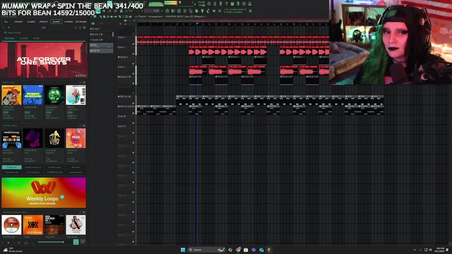Show previous Fresh & New packs arrow

pos(80,83)
